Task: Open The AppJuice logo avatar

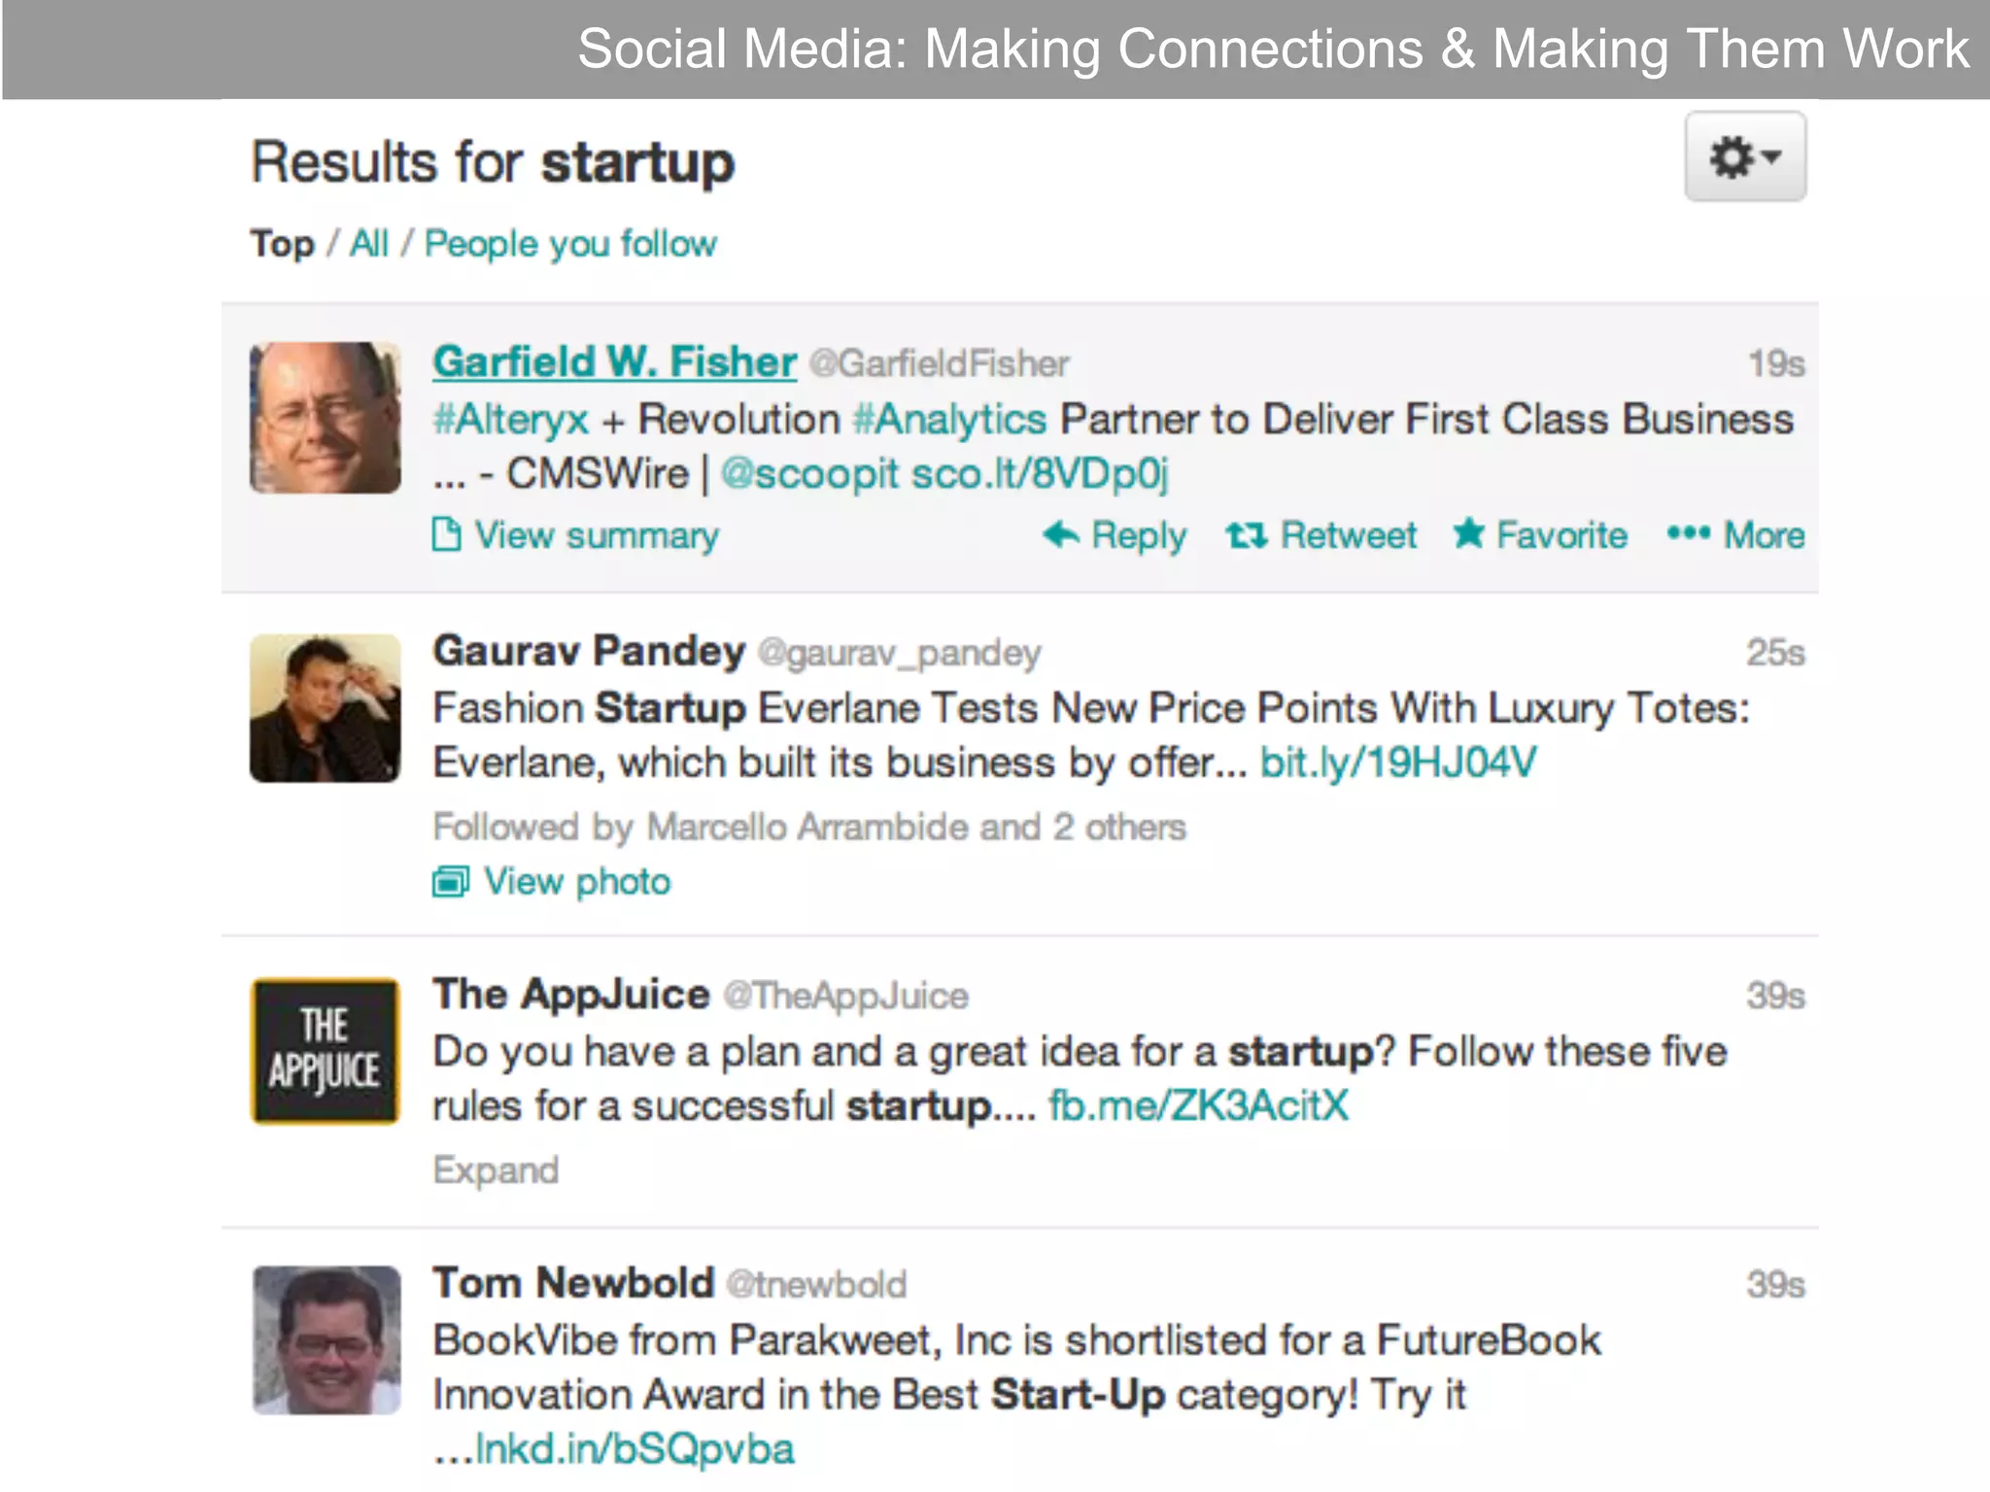Action: pos(325,1051)
